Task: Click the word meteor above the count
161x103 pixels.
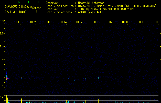Action: 36,8
